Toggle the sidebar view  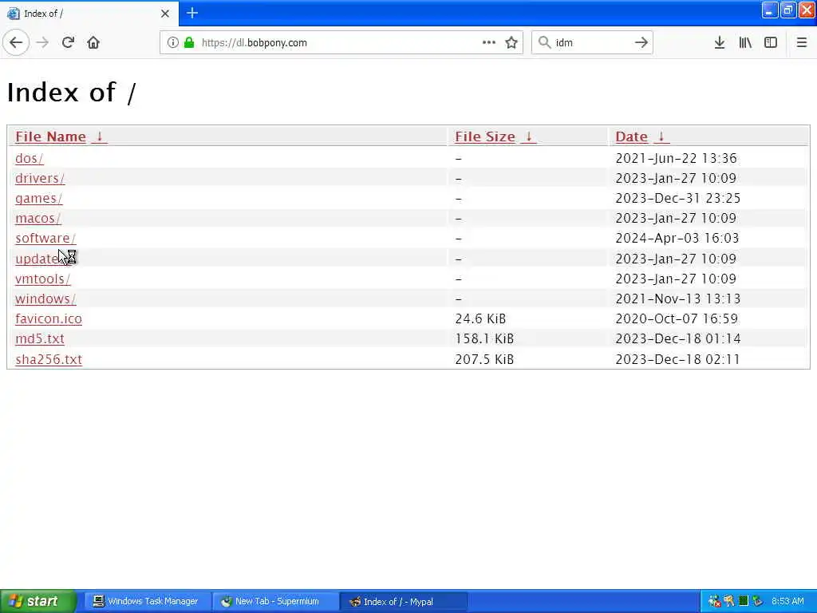771,43
